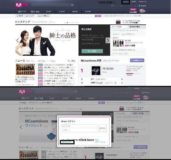Viewport: 171px width, 160px height.
Task: Open the NEWS menu in top screenshot
Action: click(75, 12)
